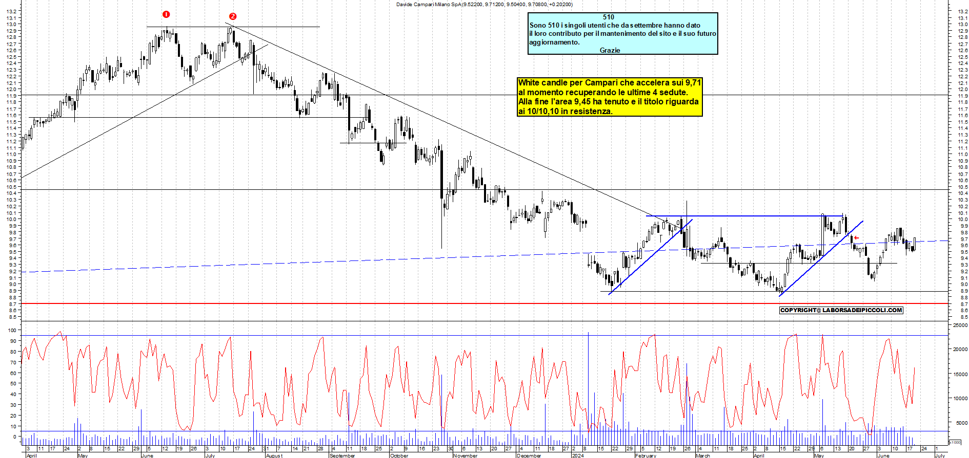Click the November label on the time axis
969x458 pixels.
point(466,455)
